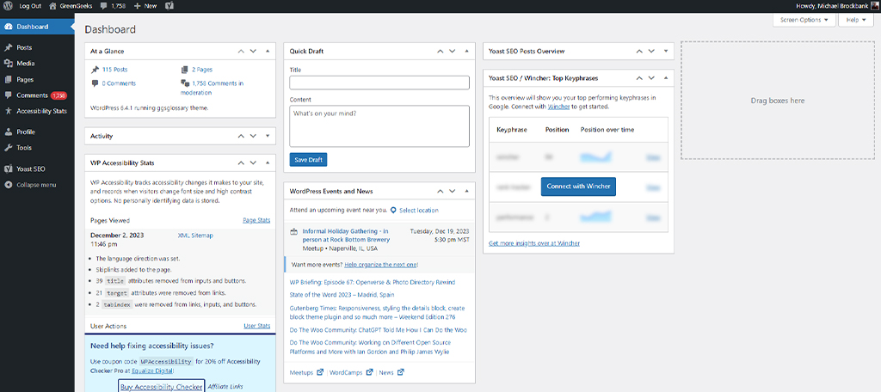881x392 pixels.
Task: Open Comments in the sidebar menu
Action: (37, 95)
